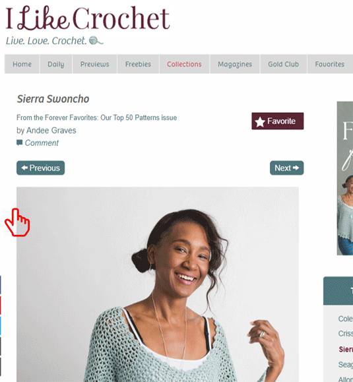Click the blue Facebook share bar

click(1, 285)
